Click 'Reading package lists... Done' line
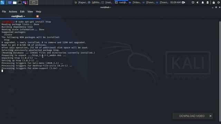The height and width of the screenshot is (124, 221). pyautogui.click(x=20, y=24)
